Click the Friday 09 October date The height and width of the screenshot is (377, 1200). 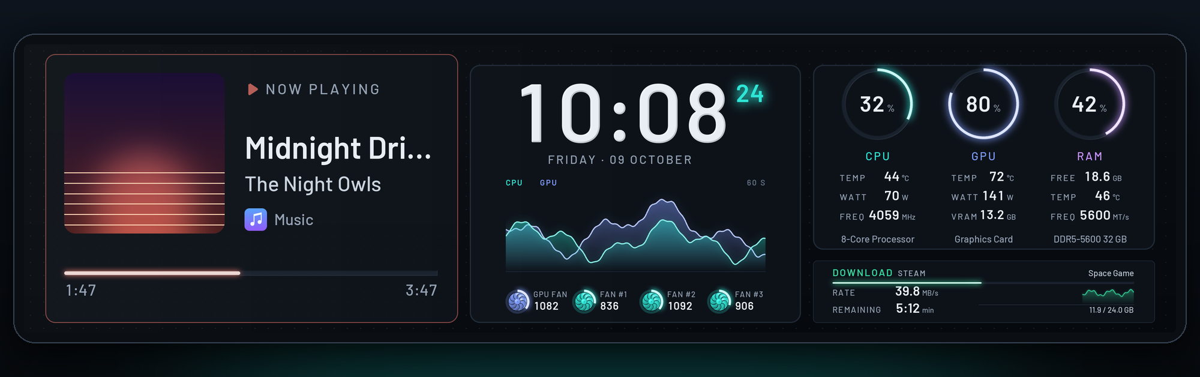[x=620, y=160]
